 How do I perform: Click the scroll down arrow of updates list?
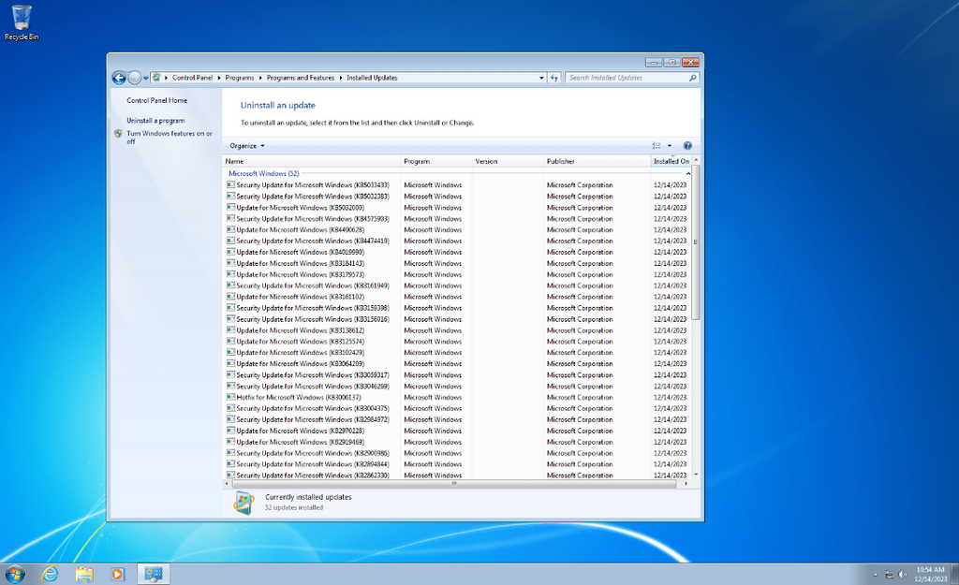(696, 475)
